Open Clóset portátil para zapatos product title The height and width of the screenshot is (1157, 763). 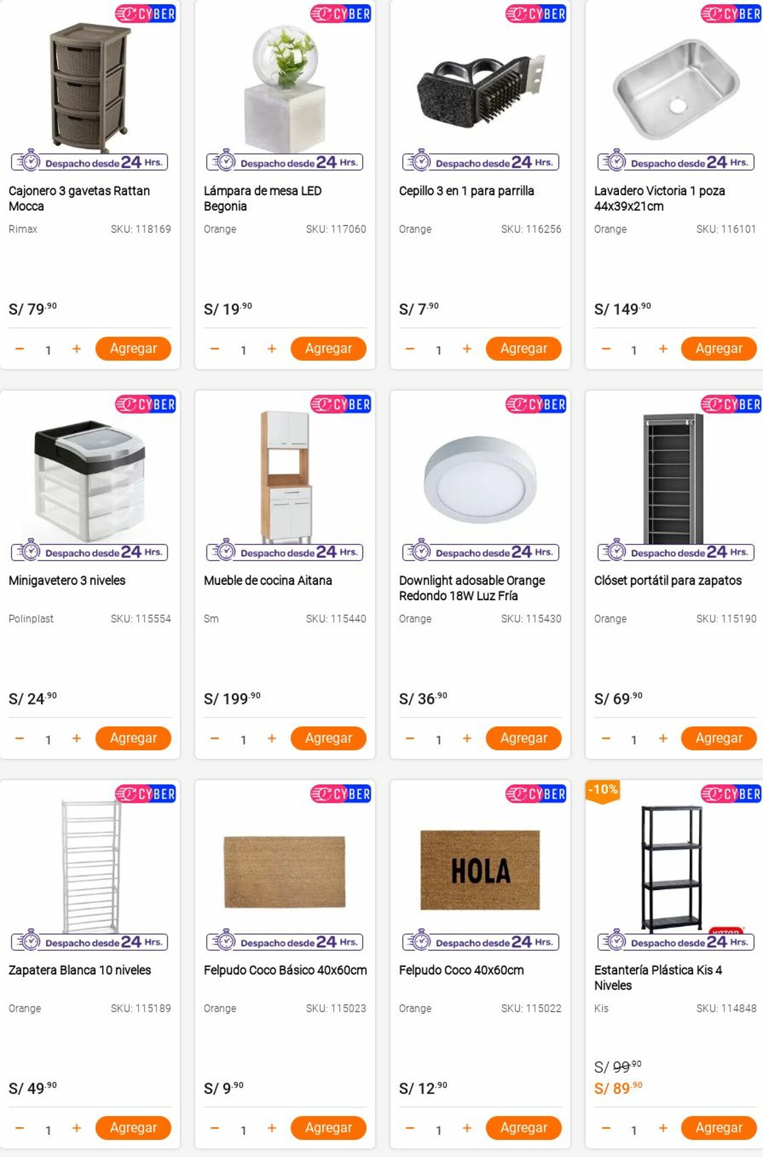coord(668,581)
